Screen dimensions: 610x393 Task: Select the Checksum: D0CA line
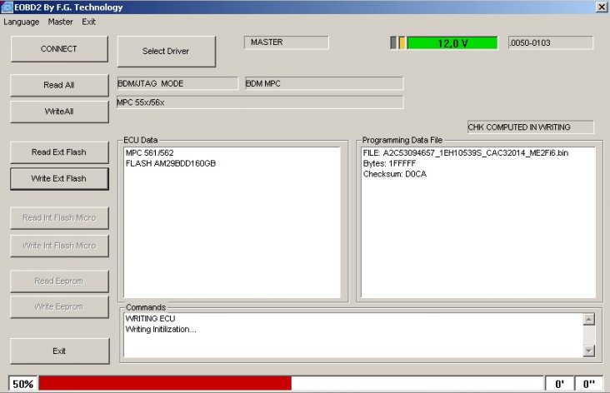pos(395,174)
